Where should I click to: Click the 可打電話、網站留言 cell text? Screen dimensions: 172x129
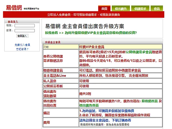[x=110, y=70]
